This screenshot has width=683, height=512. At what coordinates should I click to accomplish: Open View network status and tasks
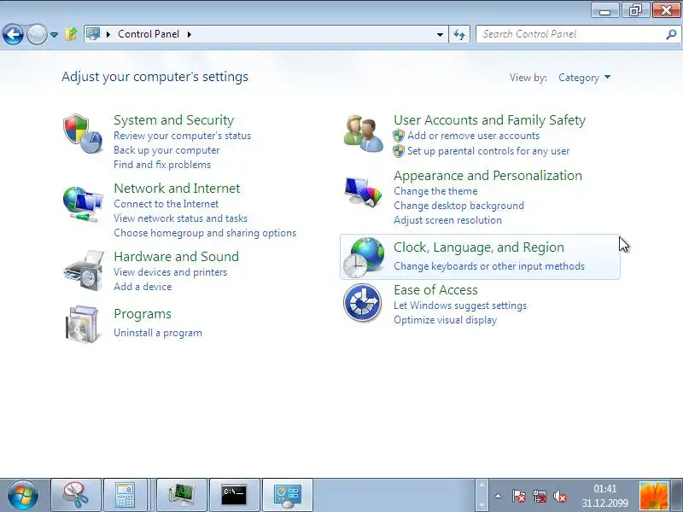180,218
